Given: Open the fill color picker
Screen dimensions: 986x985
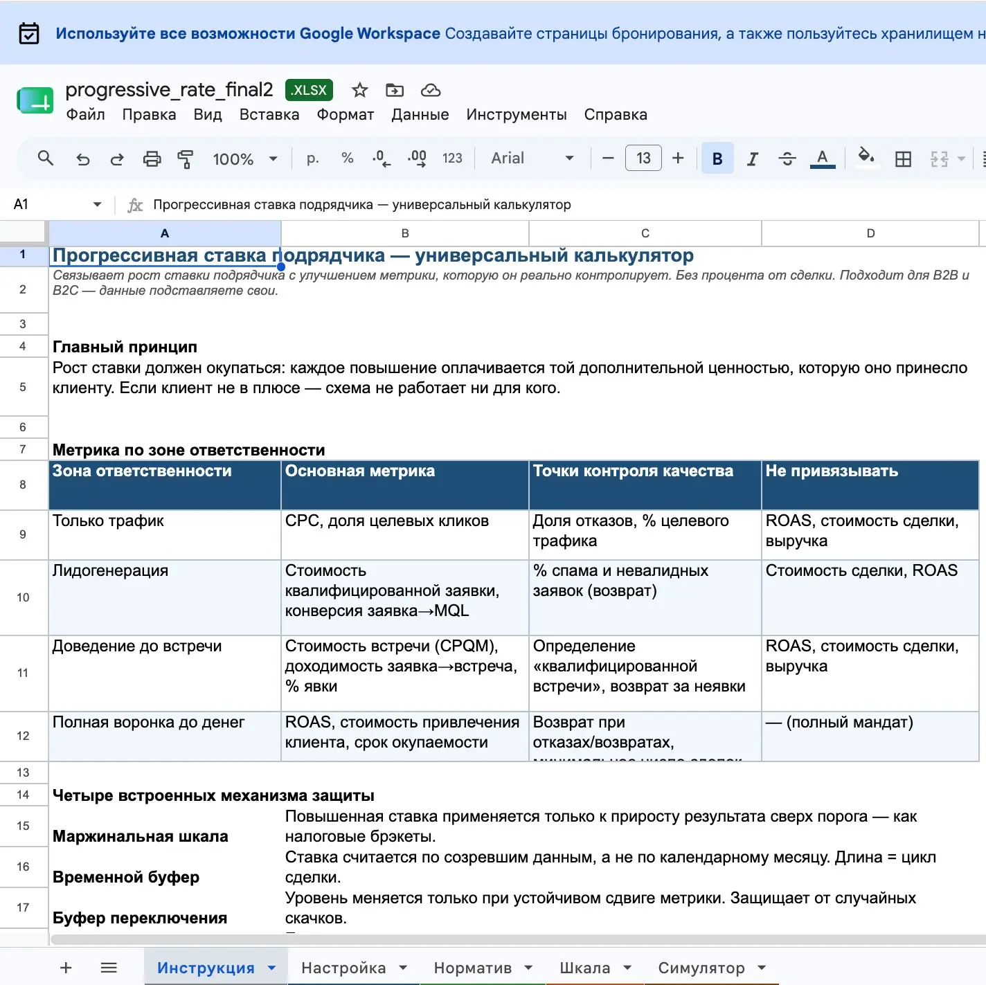Looking at the screenshot, I should point(866,158).
